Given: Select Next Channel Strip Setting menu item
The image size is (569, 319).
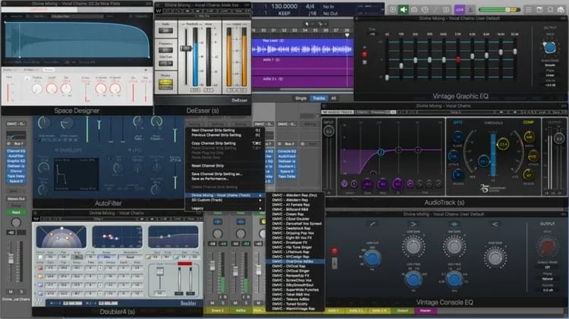Looking at the screenshot, I should click(x=225, y=130).
